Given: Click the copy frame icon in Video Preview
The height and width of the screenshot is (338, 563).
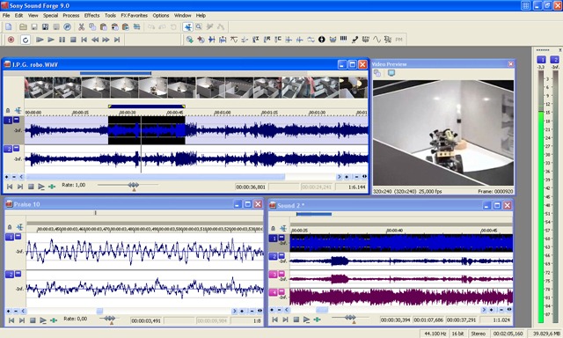Looking at the screenshot, I should (x=377, y=73).
